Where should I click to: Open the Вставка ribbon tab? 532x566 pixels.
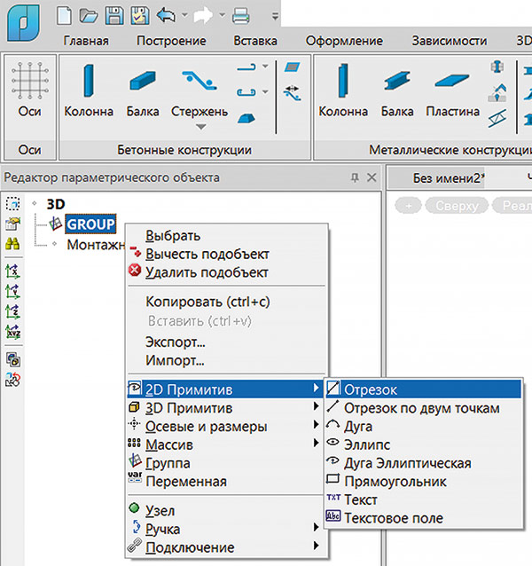point(255,41)
